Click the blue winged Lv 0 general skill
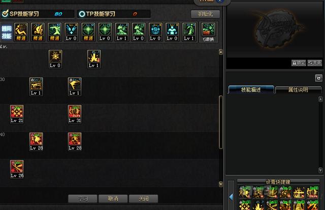The height and width of the screenshot is (210, 325). point(71,32)
